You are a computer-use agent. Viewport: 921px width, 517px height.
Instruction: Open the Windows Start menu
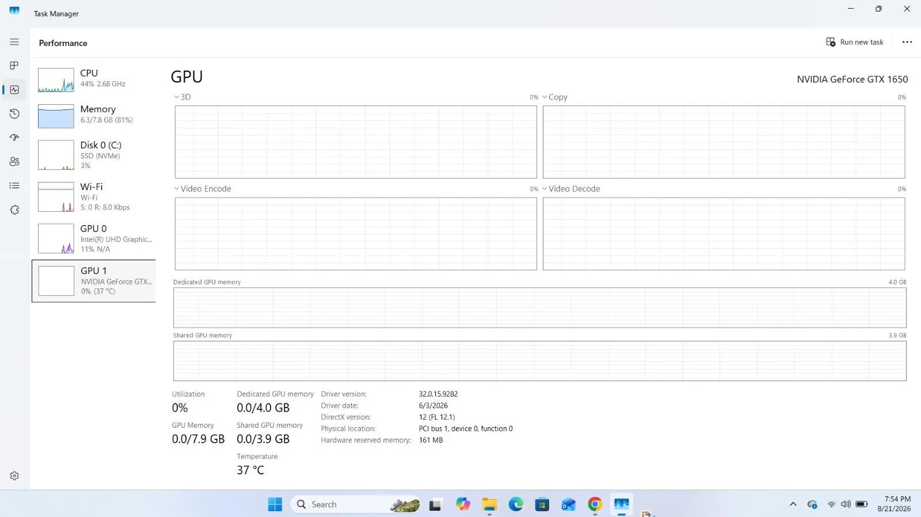point(275,504)
